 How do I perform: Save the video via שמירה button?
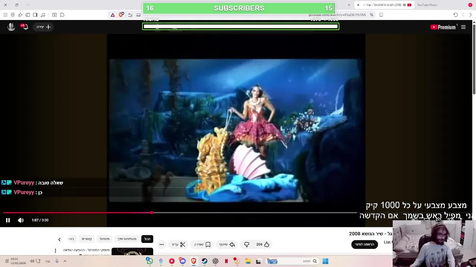click(x=202, y=244)
